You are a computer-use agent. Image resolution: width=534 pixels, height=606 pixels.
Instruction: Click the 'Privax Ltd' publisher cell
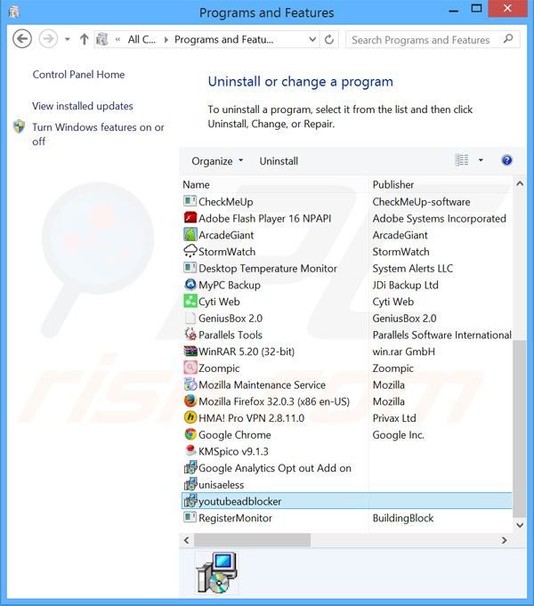(x=394, y=417)
